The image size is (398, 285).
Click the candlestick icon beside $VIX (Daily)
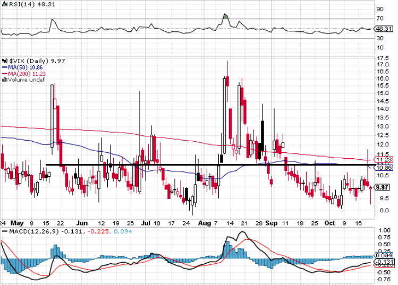5,61
